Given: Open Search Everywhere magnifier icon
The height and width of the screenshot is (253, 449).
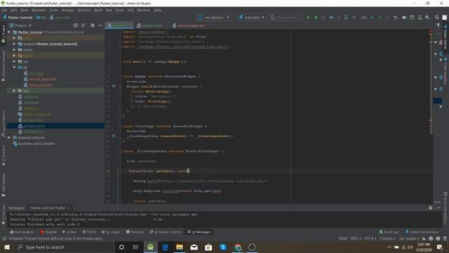Looking at the screenshot, I should click(437, 18).
